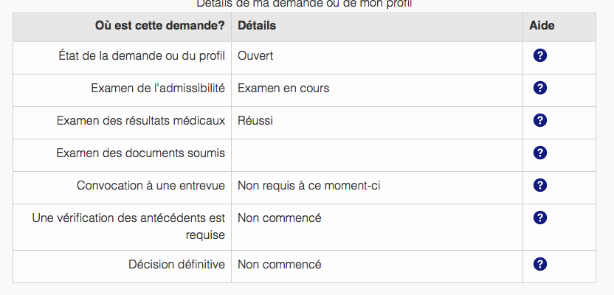This screenshot has width=614, height=295.
Task: Click the "Examen de l'admissibilité" row label
Action: tap(158, 88)
